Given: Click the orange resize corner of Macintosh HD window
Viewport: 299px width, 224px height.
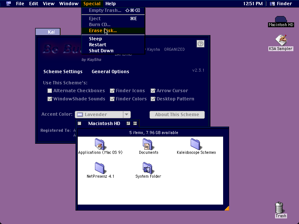Looking at the screenshot, I should [226, 208].
